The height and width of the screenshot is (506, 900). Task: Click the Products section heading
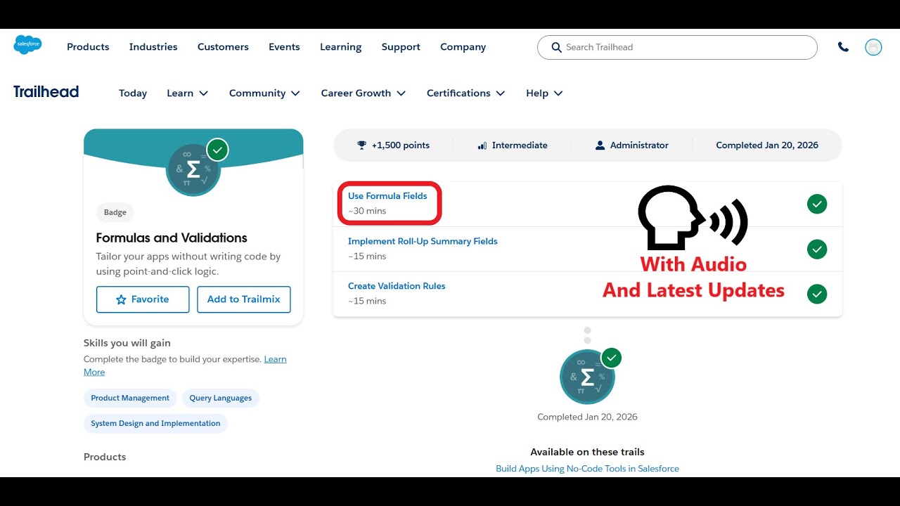point(105,457)
